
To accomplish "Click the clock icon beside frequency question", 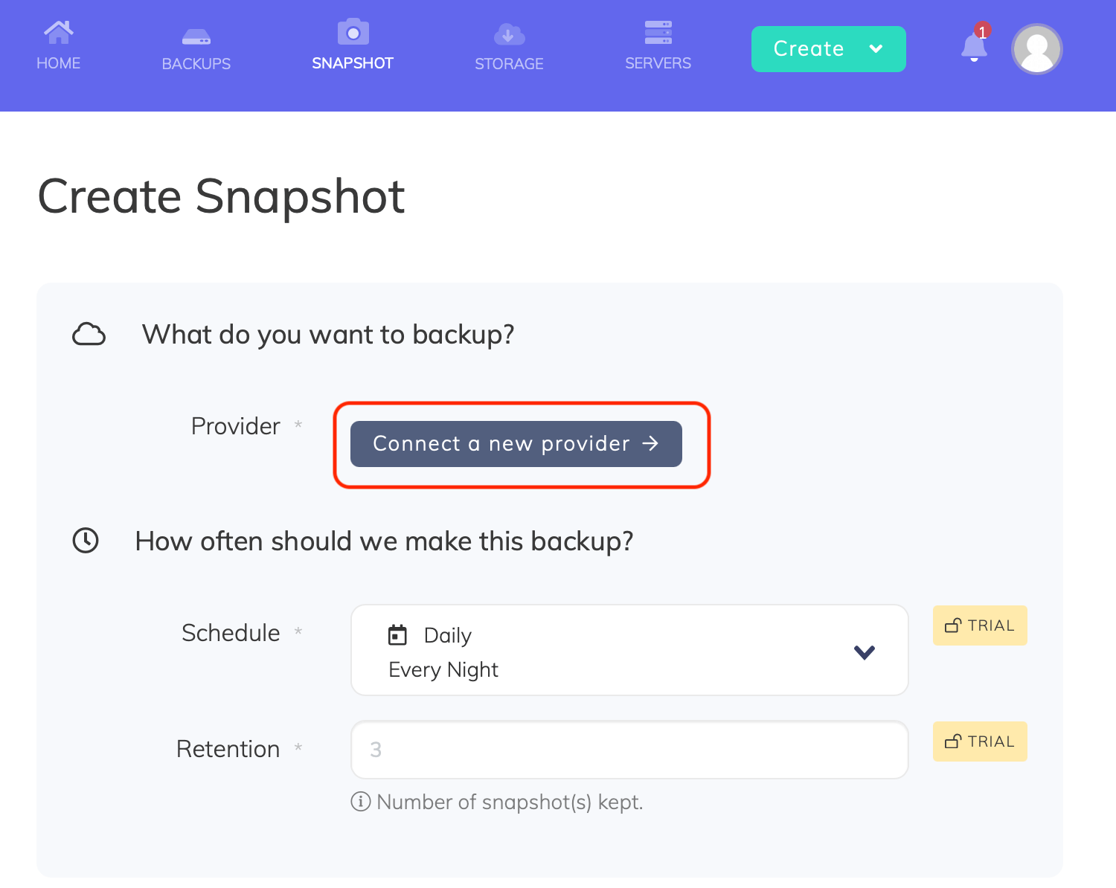I will pos(86,541).
